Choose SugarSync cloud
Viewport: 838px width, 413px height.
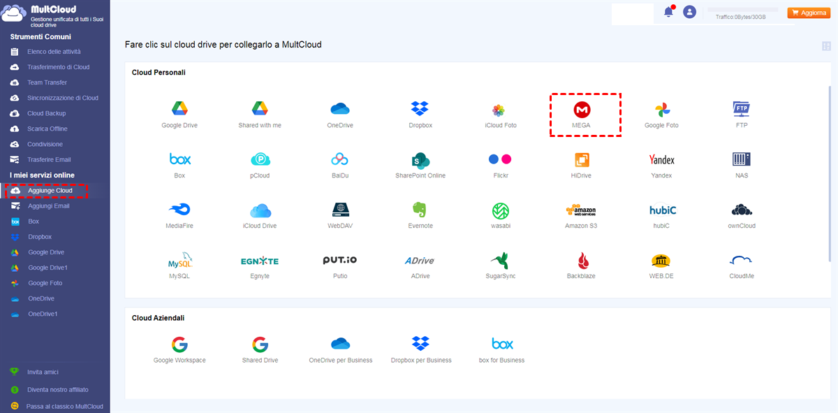500,261
